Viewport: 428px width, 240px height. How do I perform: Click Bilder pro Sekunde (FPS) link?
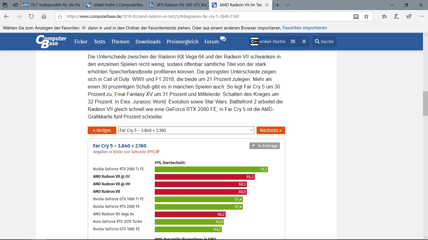(134, 152)
